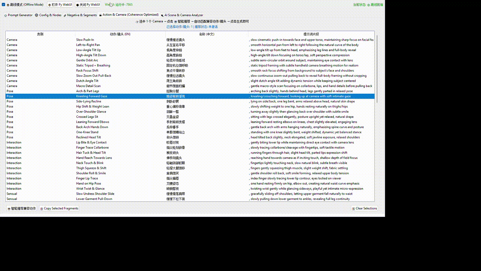Select the One-Knee Stand row

tap(190, 132)
